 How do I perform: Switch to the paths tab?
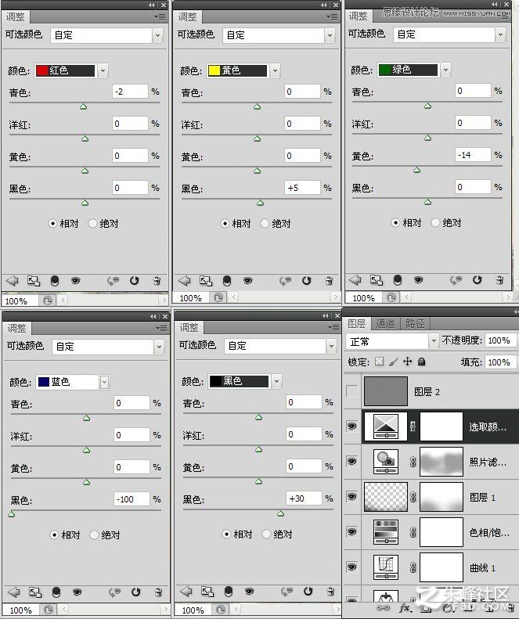click(x=415, y=324)
